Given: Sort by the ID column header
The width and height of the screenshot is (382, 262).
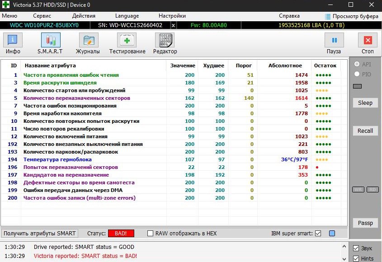Looking at the screenshot, I should pyautogui.click(x=14, y=65).
